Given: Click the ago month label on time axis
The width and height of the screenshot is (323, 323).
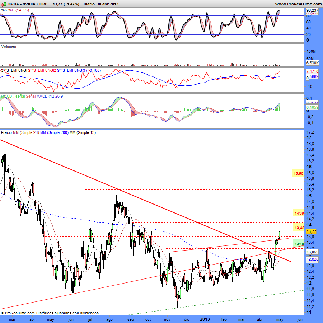Looking at the screenshot, I should tap(109, 320).
